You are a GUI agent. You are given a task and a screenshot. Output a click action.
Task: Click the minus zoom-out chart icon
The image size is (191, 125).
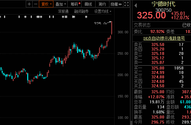[35, 4]
